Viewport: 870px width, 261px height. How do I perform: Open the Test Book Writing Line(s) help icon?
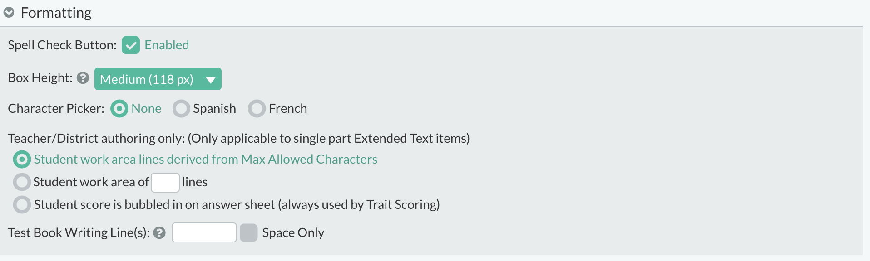[x=159, y=233]
